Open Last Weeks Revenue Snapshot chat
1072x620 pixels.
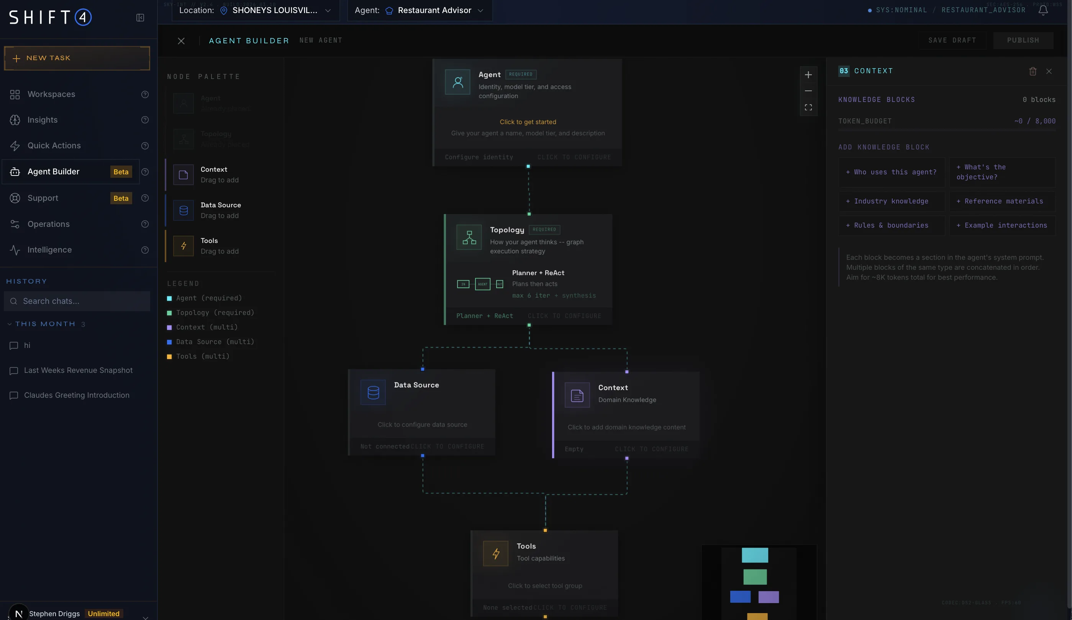point(79,371)
